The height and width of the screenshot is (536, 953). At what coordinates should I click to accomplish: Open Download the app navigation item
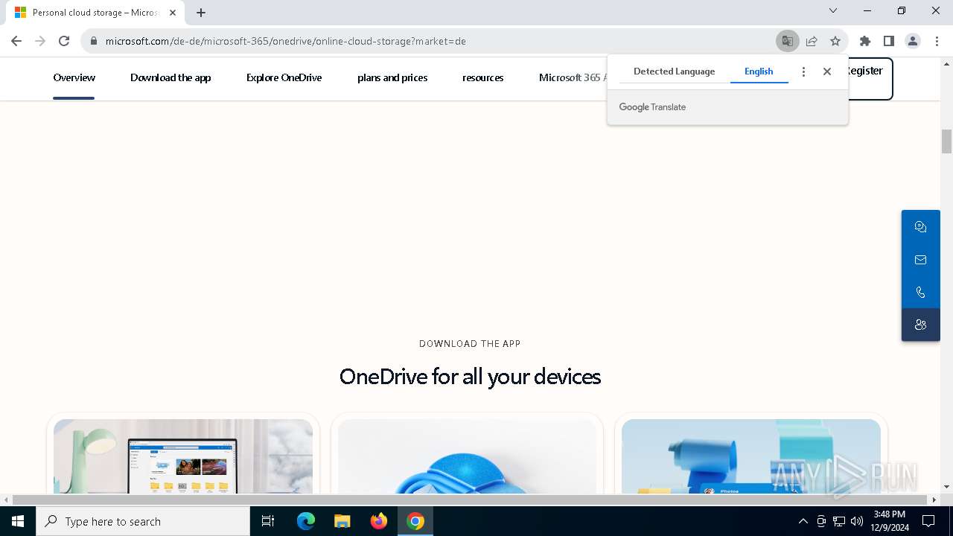click(x=170, y=77)
